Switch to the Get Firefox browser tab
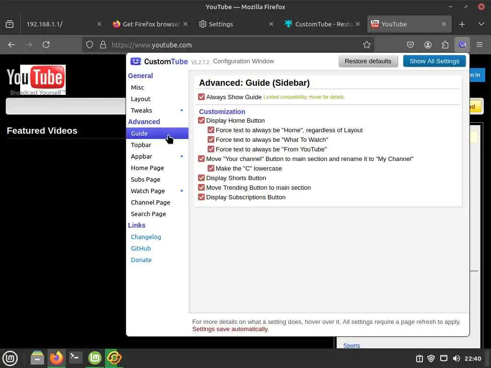Viewport: 491px width, 368px height. click(151, 24)
